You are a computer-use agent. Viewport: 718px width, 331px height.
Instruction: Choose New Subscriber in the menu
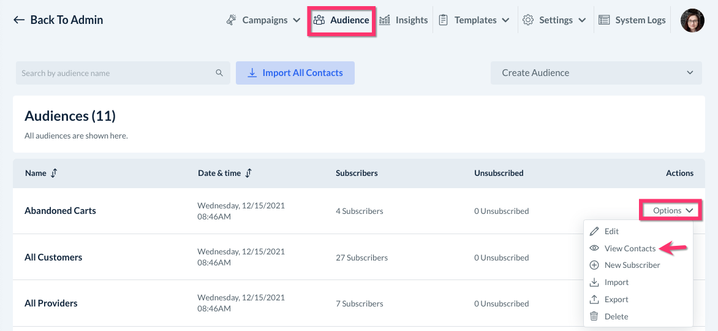(632, 265)
